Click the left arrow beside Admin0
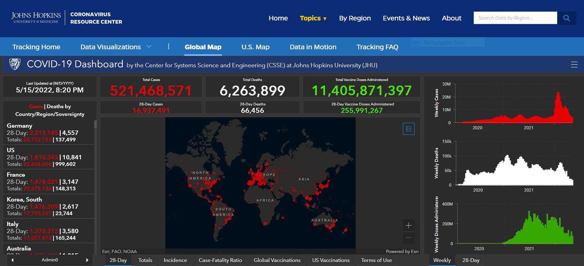This screenshot has width=584, height=266. pyautogui.click(x=12, y=260)
